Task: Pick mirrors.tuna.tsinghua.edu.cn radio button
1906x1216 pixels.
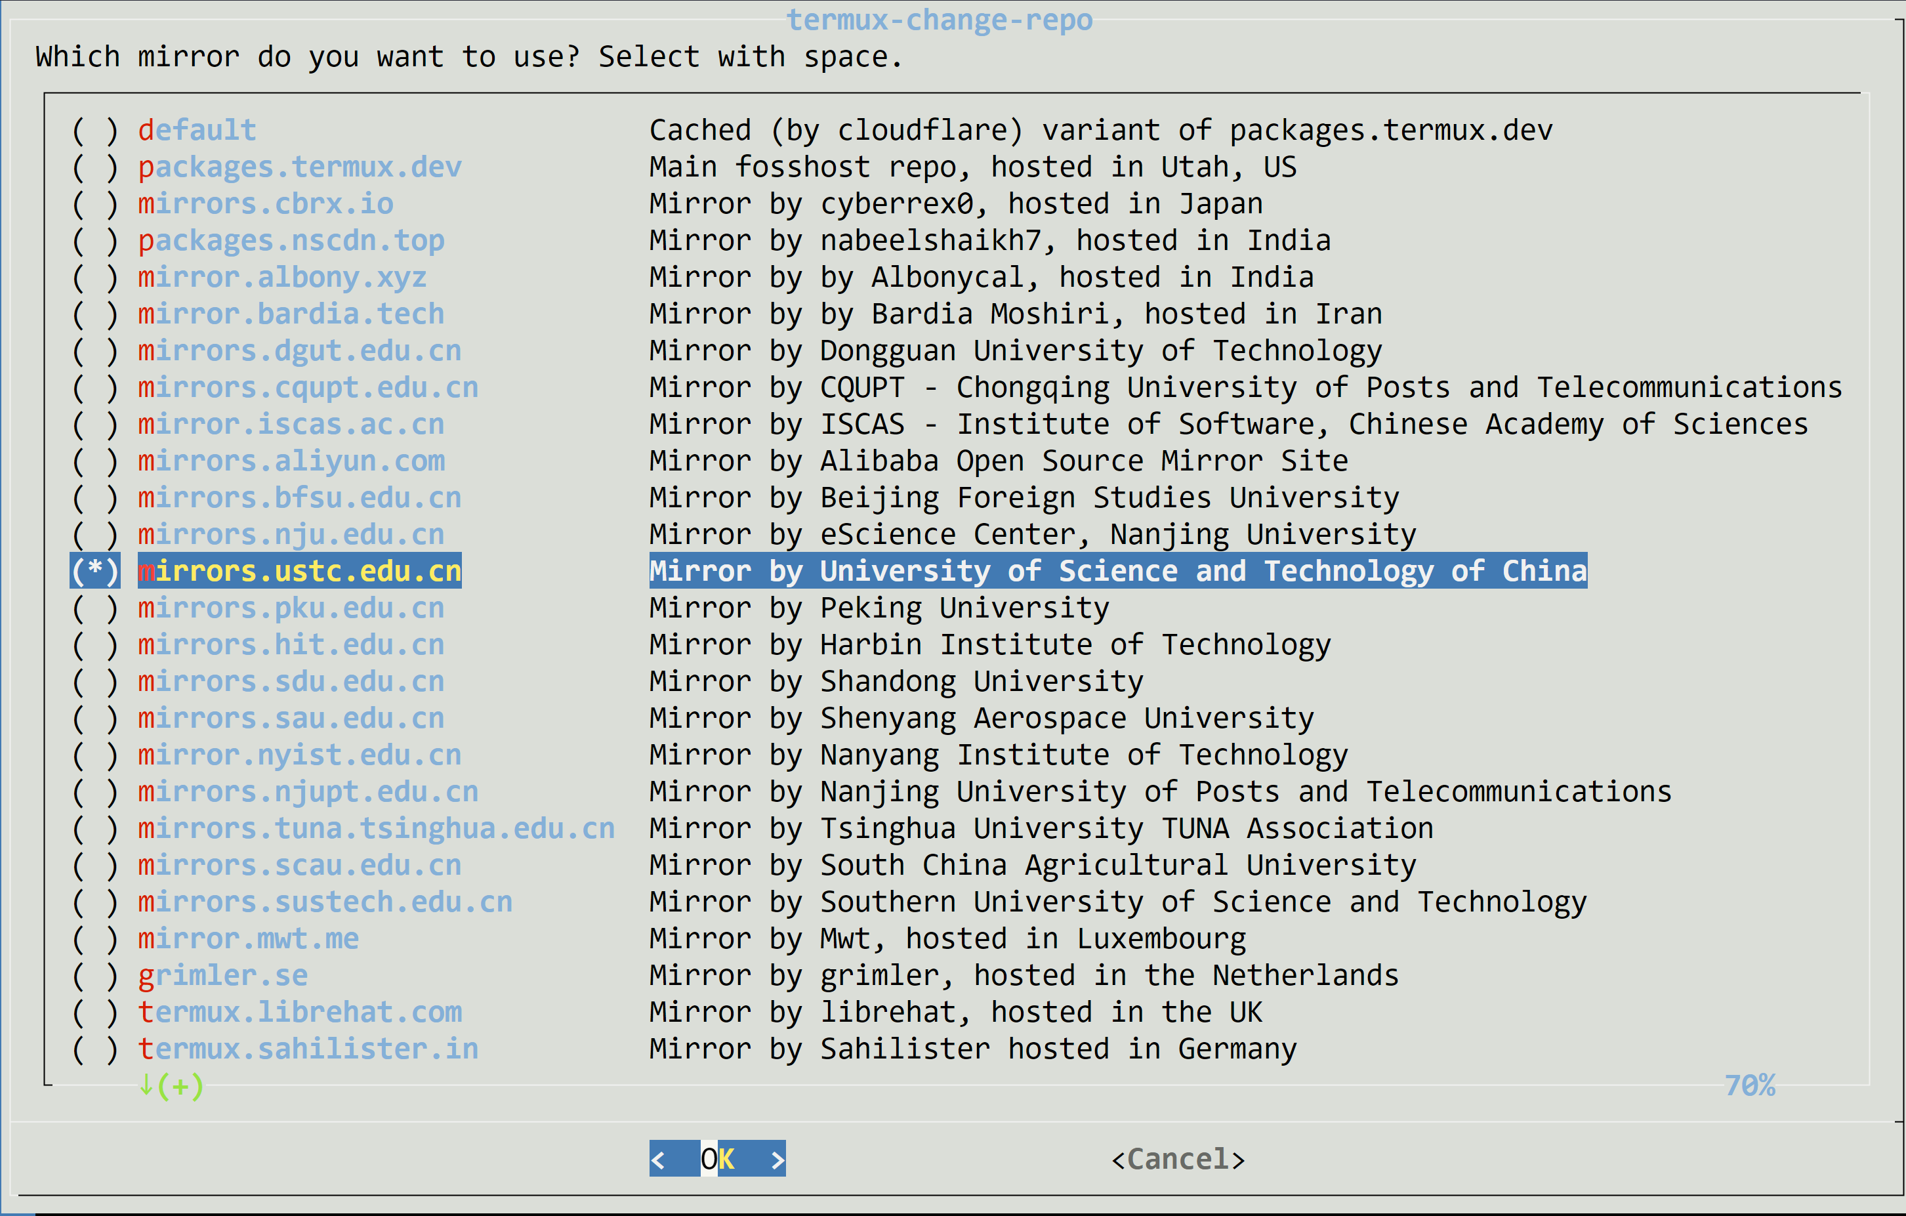Action: pyautogui.click(x=95, y=828)
